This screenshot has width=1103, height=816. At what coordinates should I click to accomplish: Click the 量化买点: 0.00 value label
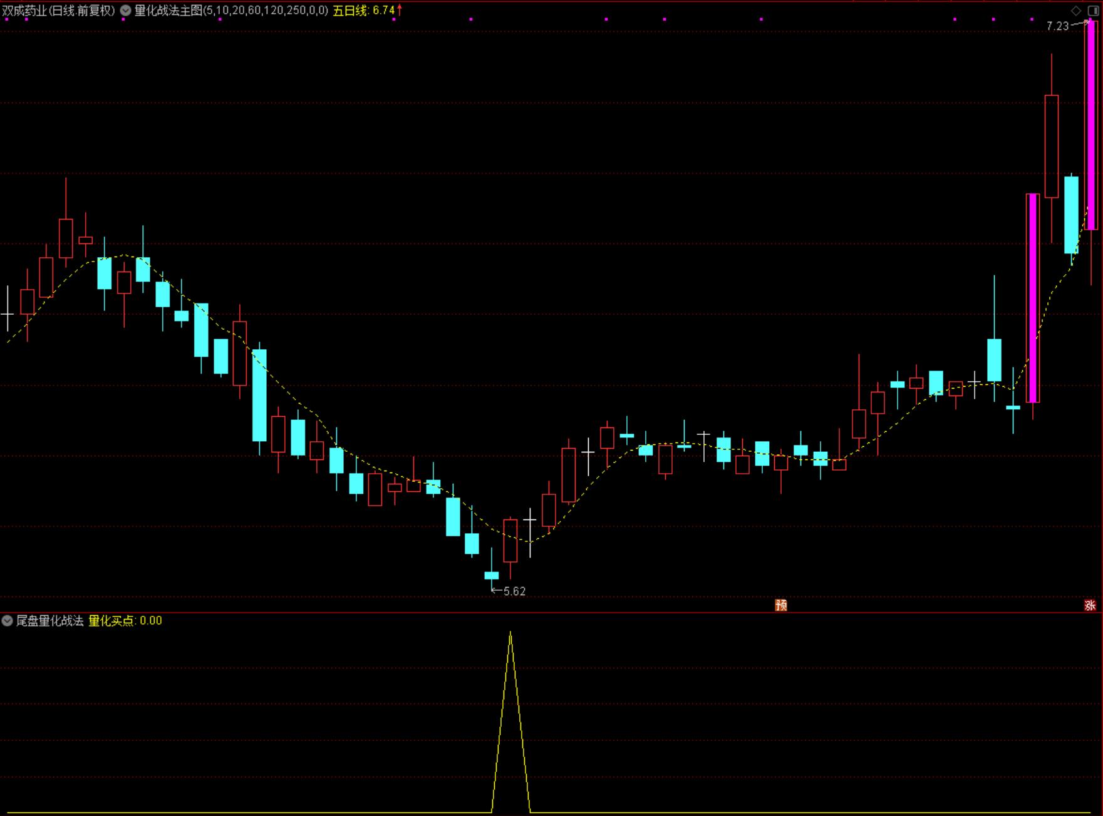click(125, 621)
